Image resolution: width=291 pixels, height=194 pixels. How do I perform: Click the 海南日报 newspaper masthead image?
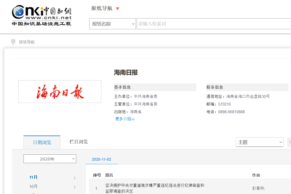60,92
